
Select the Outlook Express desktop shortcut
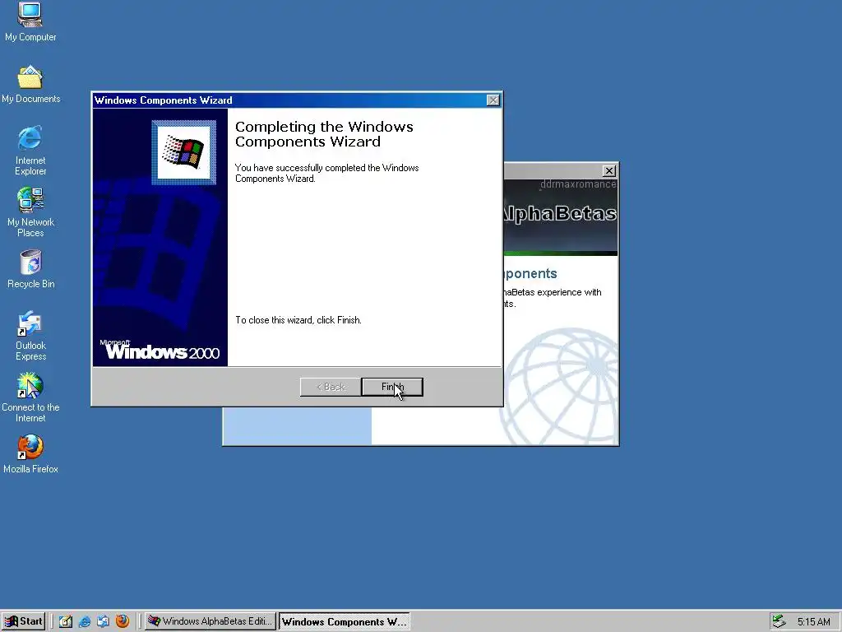tap(30, 336)
